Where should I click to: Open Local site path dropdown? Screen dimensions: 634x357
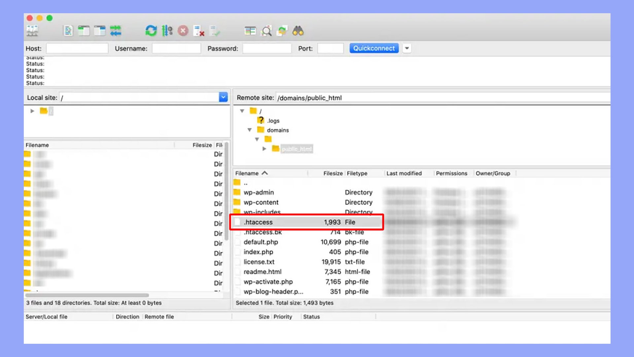point(223,97)
